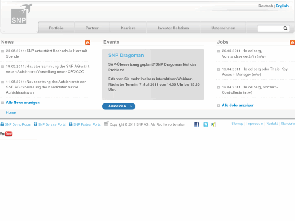Click the small icon before Copyright text
Screen dimensions: 295x221
(106, 124)
